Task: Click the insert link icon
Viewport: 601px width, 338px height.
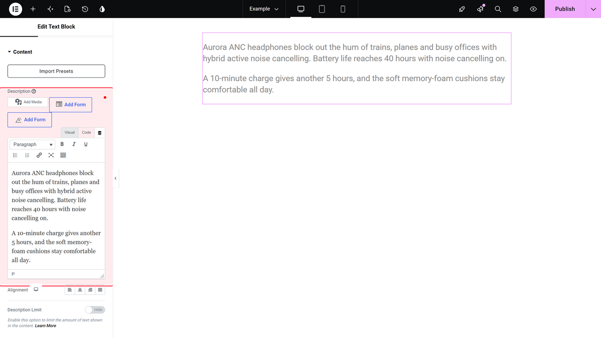Action: pos(39,155)
